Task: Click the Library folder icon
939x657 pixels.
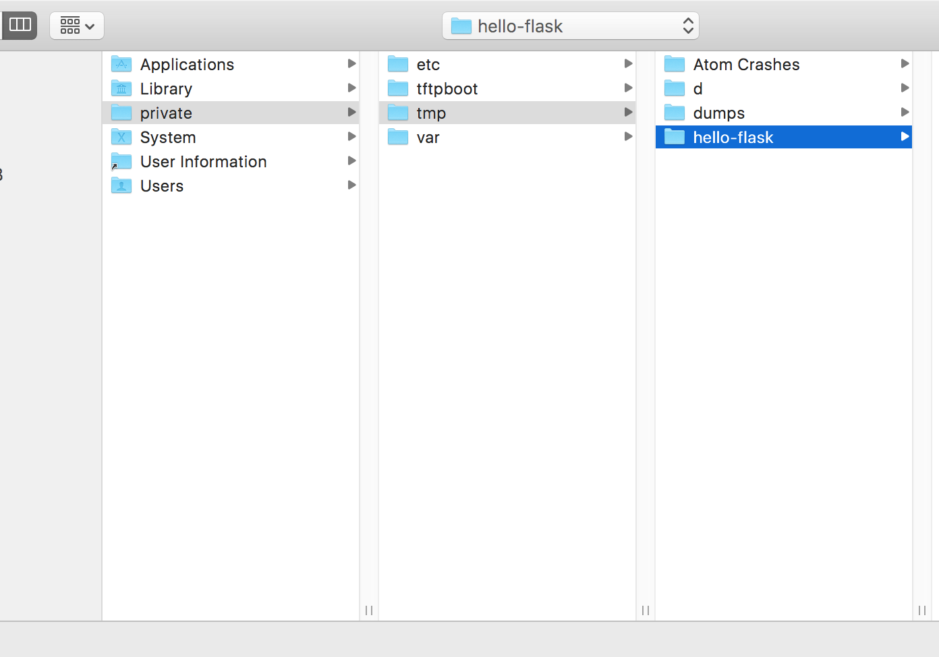Action: (x=121, y=88)
